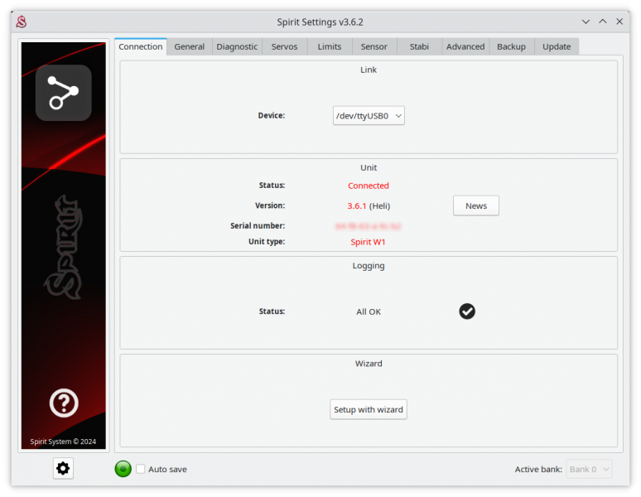Enable the Auto save checkbox
This screenshot has width=641, height=497.
(x=141, y=469)
